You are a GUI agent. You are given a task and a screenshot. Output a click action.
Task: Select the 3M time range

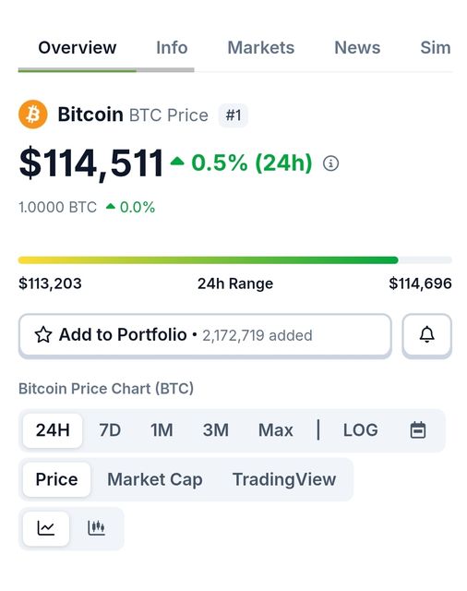coord(216,430)
